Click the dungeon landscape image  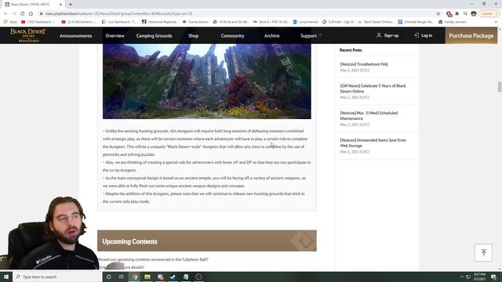(207, 81)
